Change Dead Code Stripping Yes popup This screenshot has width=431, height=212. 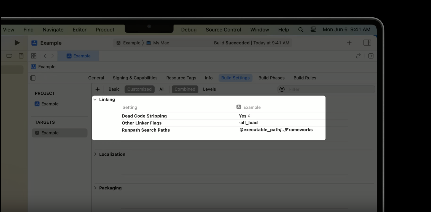click(245, 116)
